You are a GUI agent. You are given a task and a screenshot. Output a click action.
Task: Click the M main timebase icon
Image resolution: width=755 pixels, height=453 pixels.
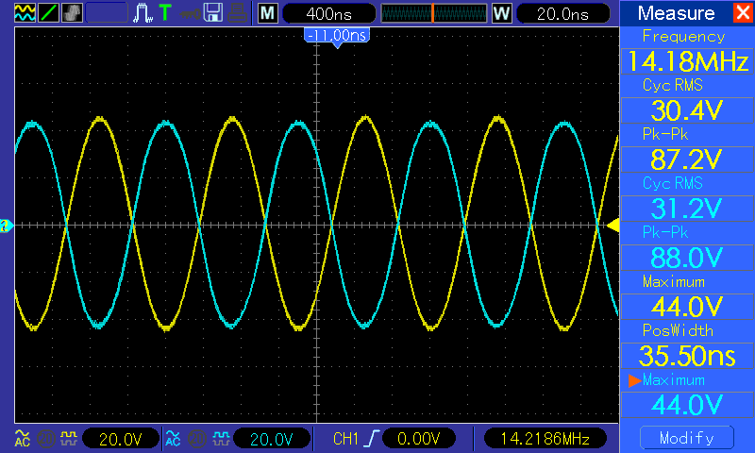tap(268, 13)
